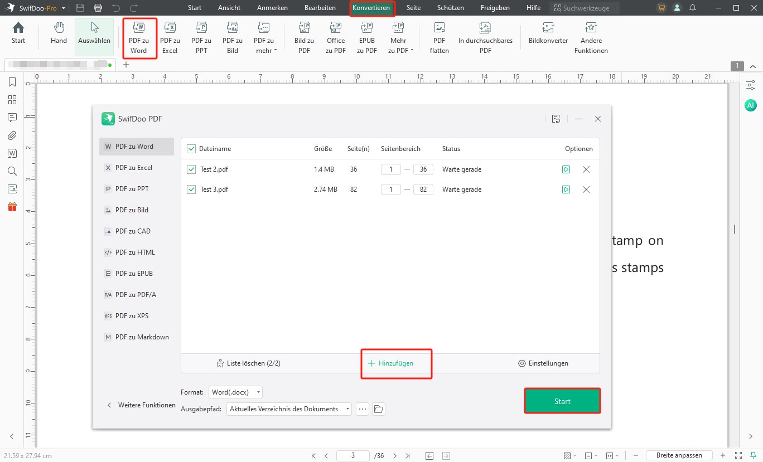
Task: Open the search magnifier in left sidebar
Action: [12, 171]
